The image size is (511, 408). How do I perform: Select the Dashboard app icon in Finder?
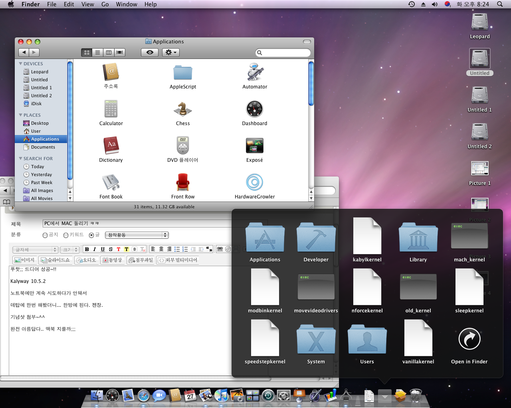coord(255,109)
